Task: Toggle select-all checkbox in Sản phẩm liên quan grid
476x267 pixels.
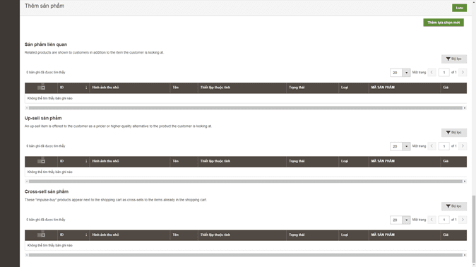Action: pos(41,88)
